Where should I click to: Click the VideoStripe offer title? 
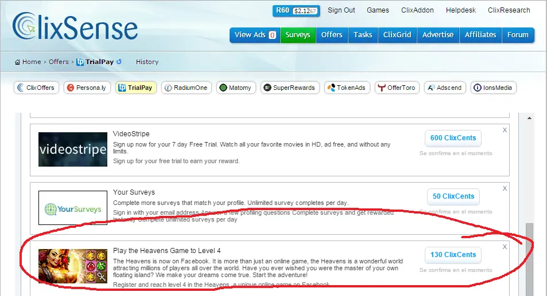click(x=131, y=134)
